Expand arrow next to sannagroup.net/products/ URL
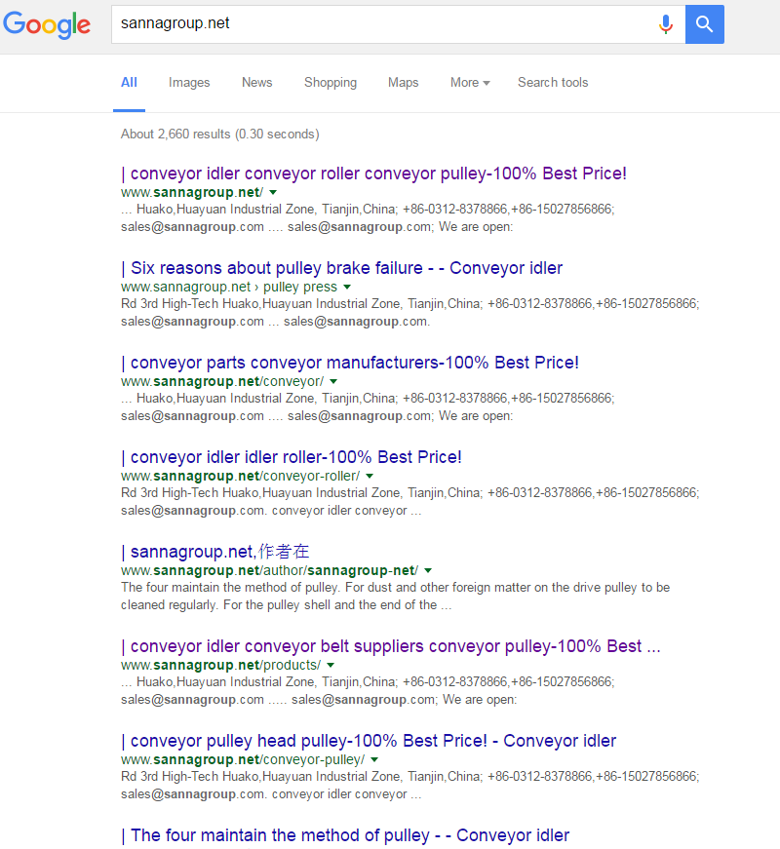This screenshot has width=780, height=849. (331, 665)
